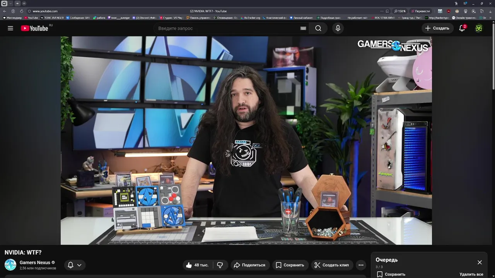
Task: Open the Gamers Nexus watermark on video
Action: click(x=393, y=46)
